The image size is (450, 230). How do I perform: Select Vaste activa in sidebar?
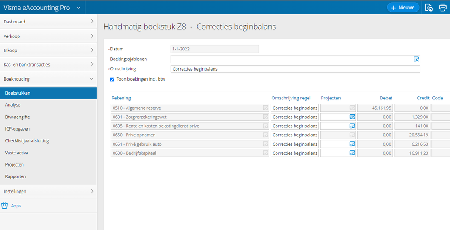17,153
